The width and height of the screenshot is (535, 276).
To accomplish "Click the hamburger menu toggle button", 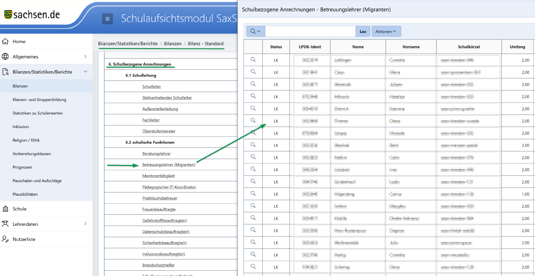I will (x=107, y=19).
